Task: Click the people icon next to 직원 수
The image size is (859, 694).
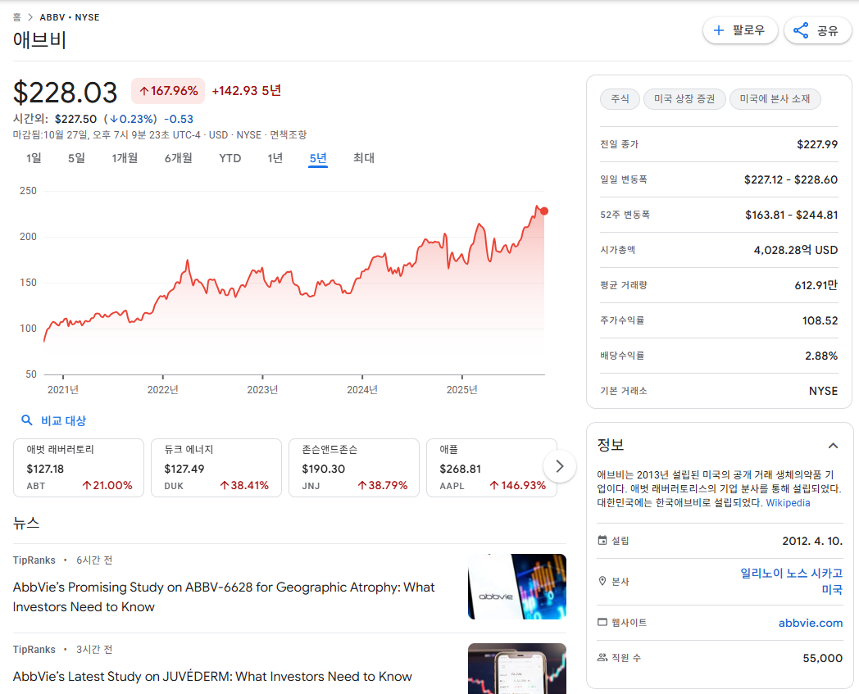Action: (602, 657)
